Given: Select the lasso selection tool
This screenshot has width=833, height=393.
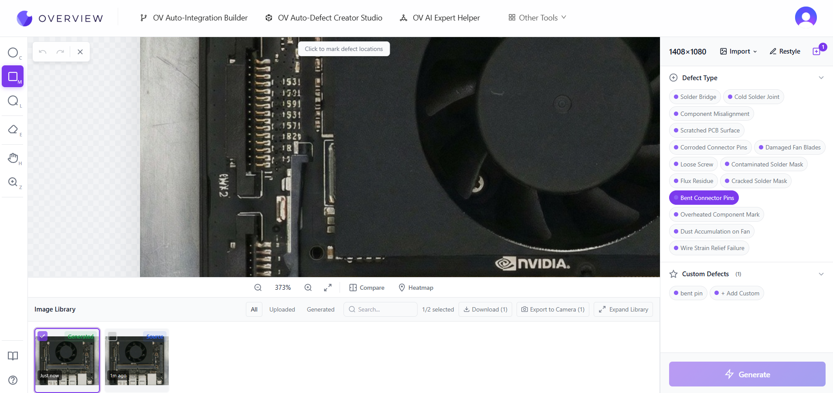Looking at the screenshot, I should click(x=13, y=101).
